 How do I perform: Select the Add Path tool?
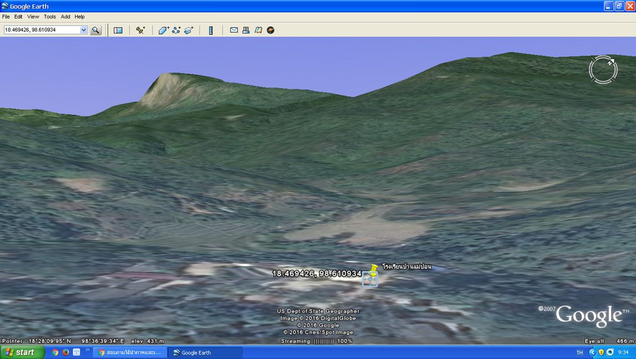pos(176,30)
